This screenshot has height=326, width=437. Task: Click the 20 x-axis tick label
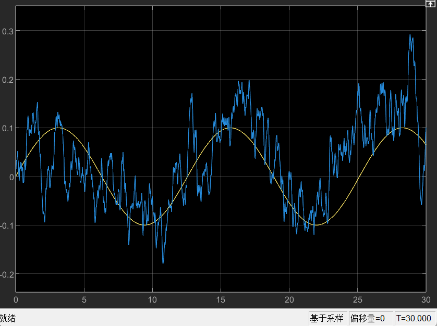coord(289,300)
